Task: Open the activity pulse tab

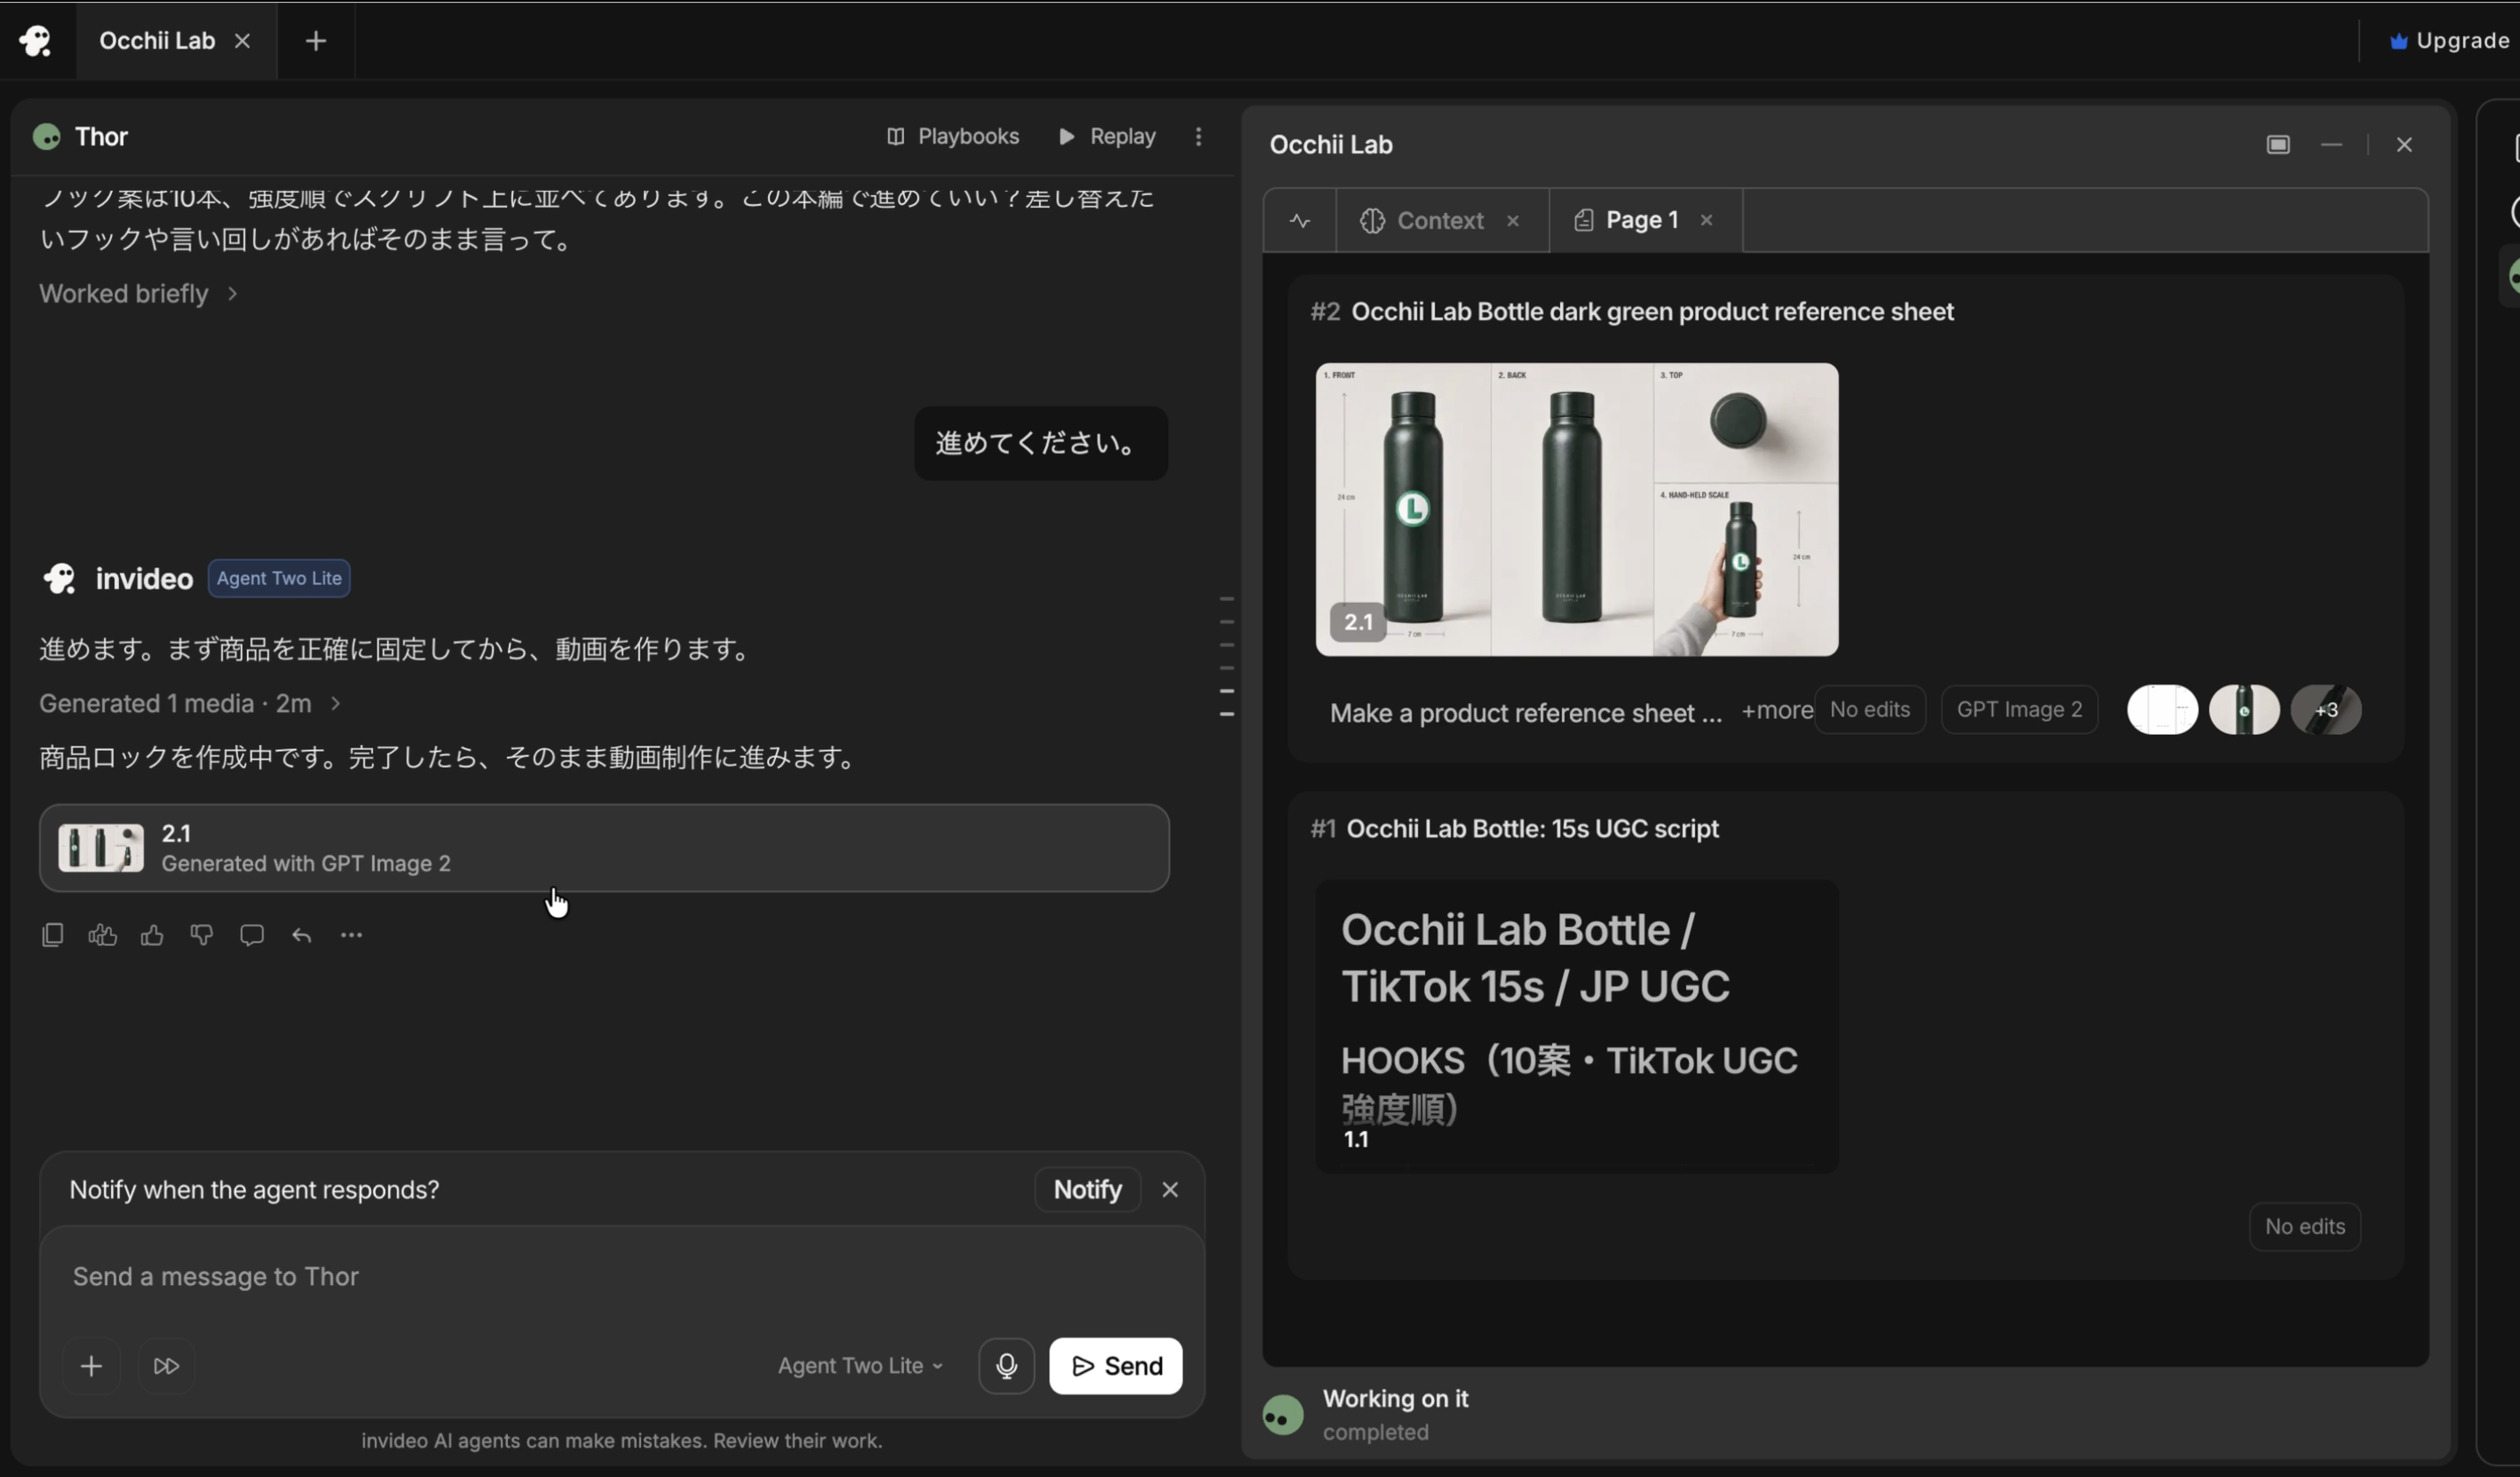Action: click(1300, 221)
